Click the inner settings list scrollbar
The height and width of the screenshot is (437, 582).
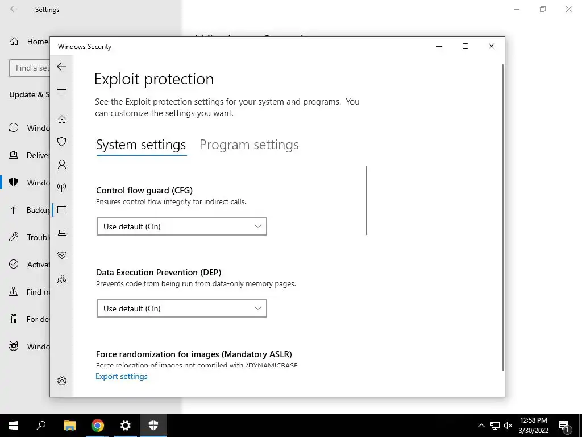367,201
